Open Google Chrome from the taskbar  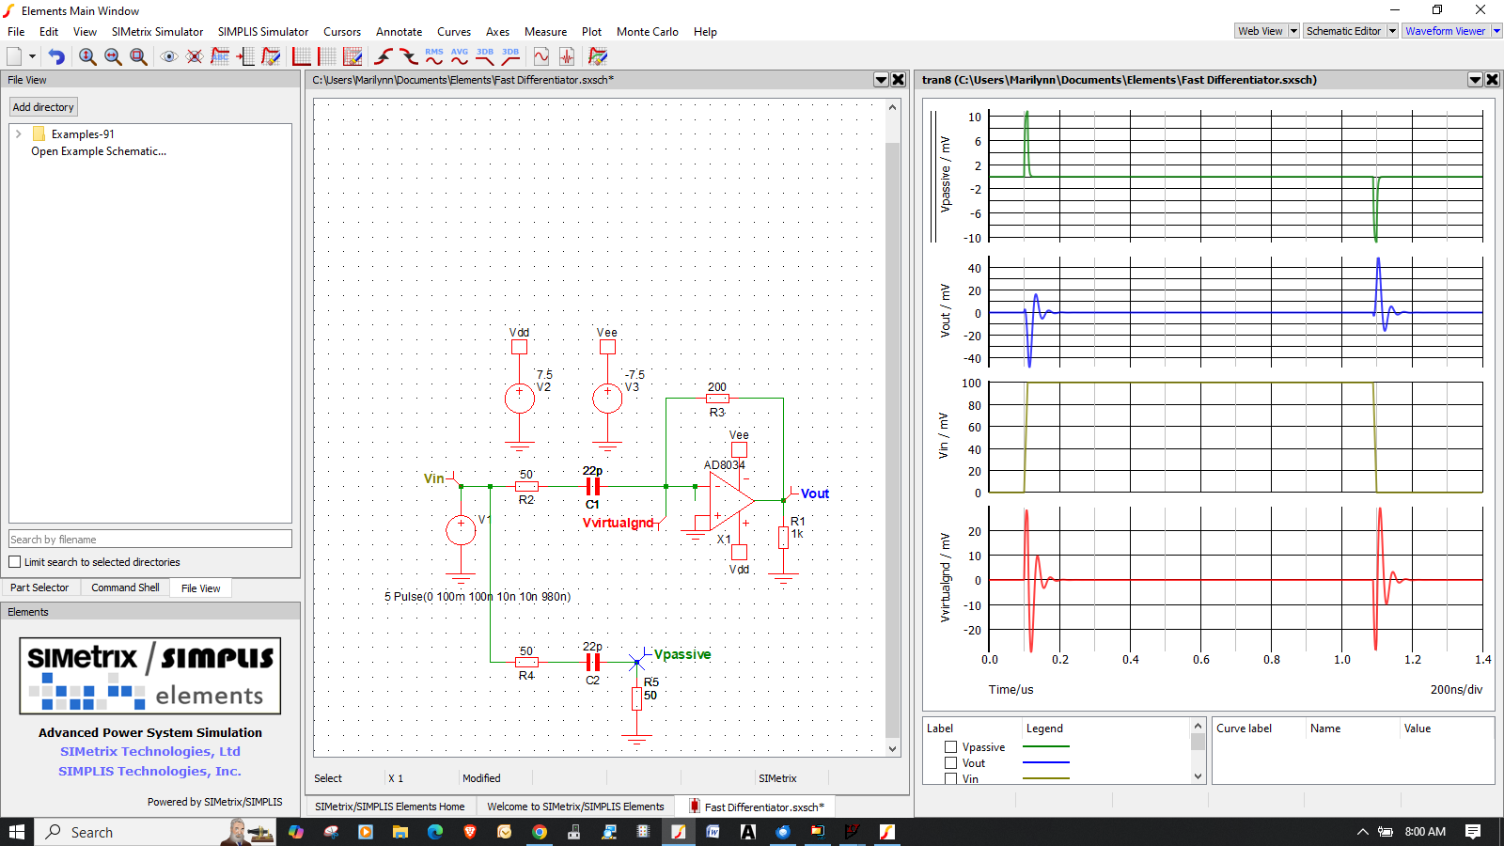click(x=540, y=832)
